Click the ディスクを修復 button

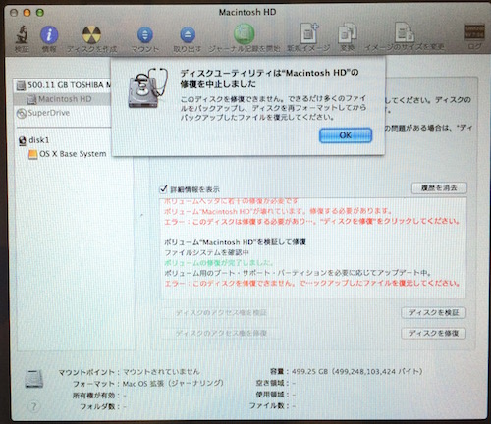pyautogui.click(x=434, y=334)
